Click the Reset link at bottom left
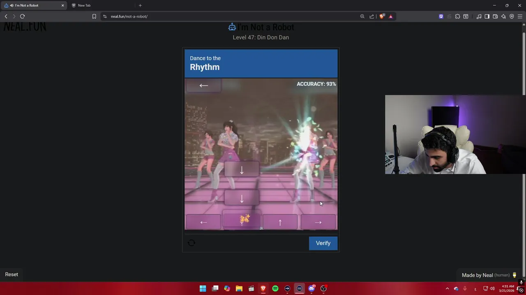Image resolution: width=526 pixels, height=295 pixels. (x=12, y=275)
